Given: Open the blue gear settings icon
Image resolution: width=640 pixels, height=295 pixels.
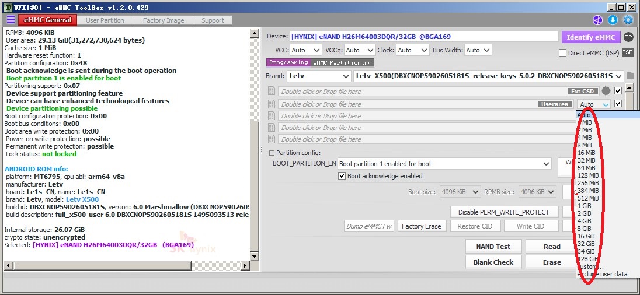Looking at the screenshot, I should pyautogui.click(x=628, y=20).
